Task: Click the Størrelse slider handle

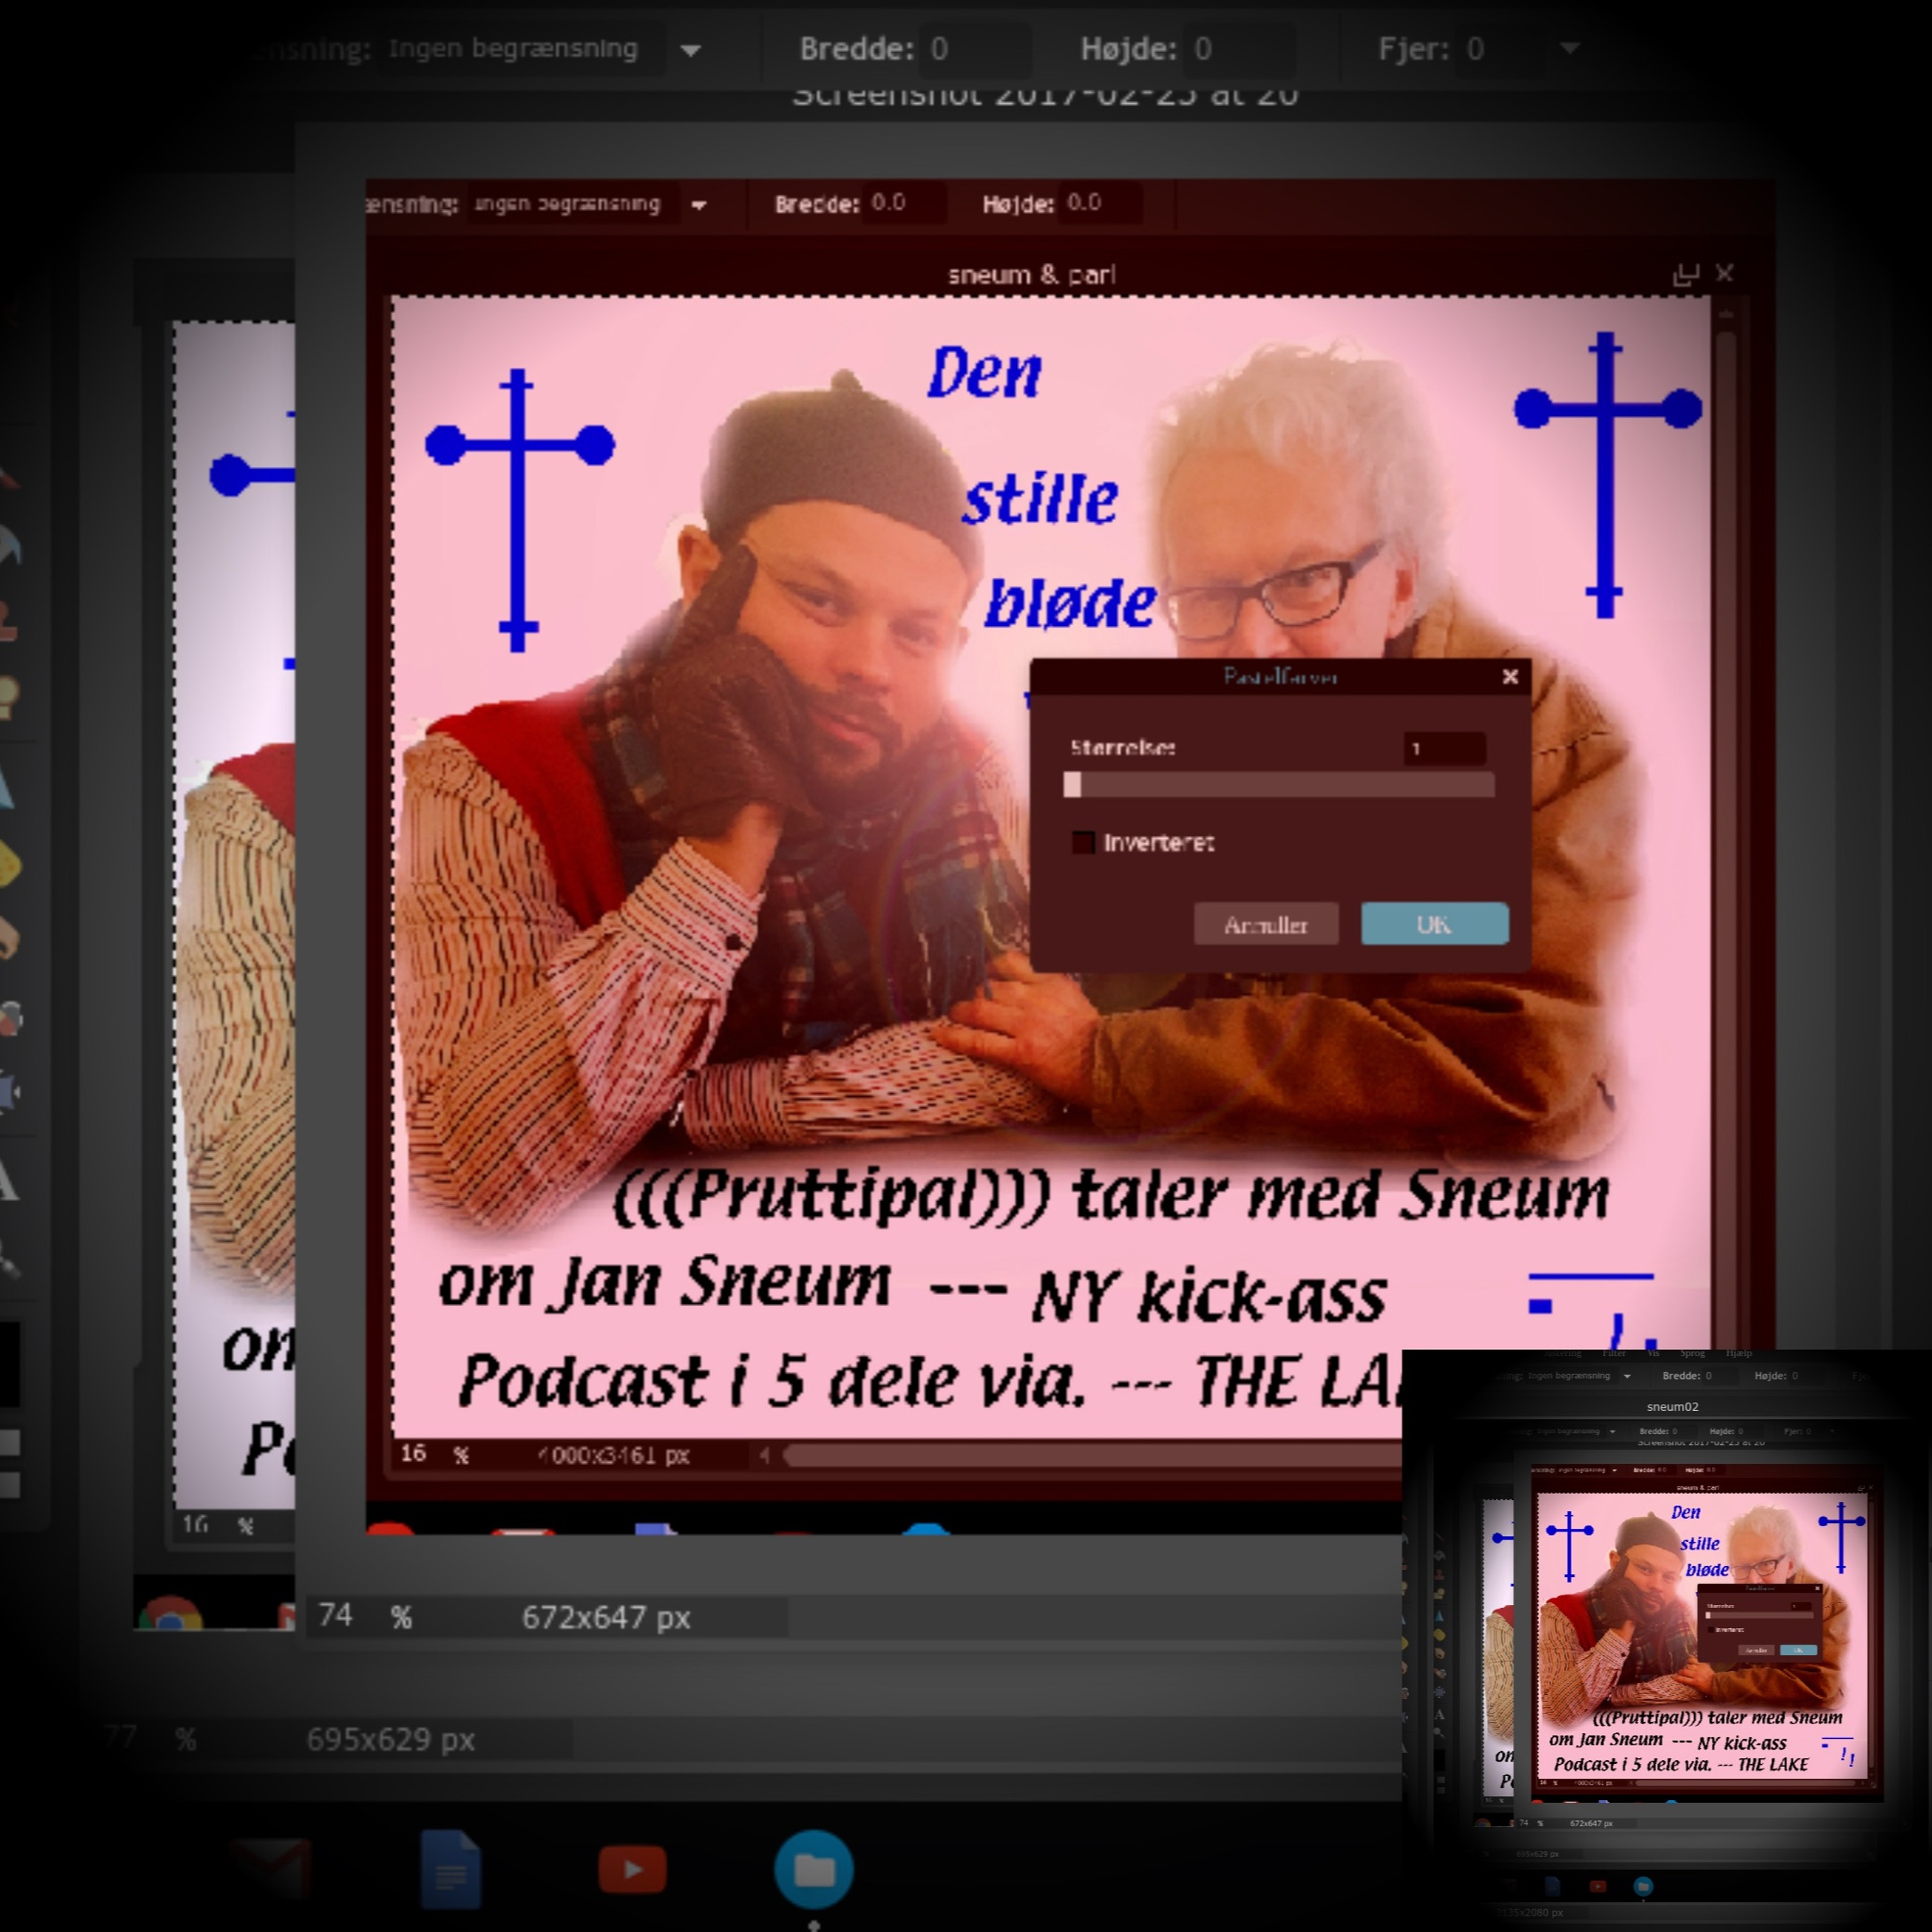Action: click(1072, 785)
